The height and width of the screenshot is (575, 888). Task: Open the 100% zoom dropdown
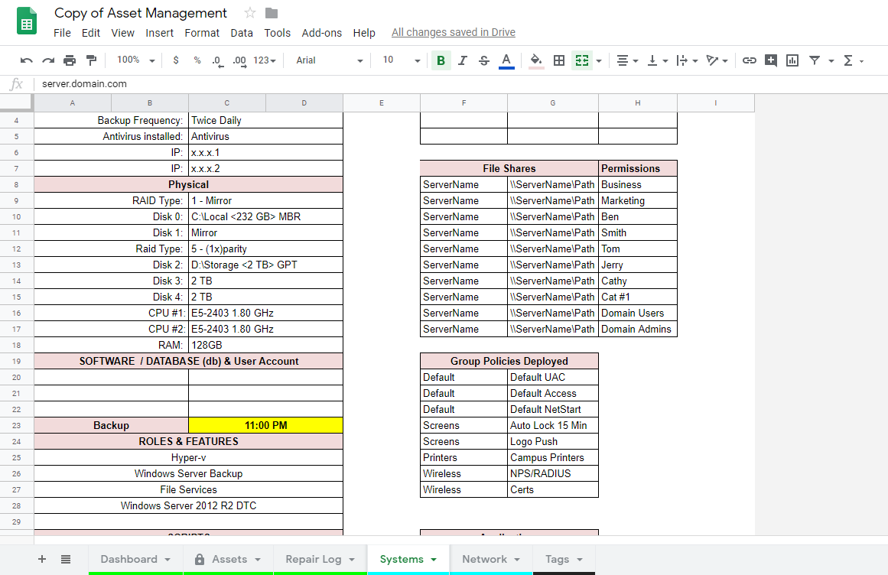pos(135,60)
